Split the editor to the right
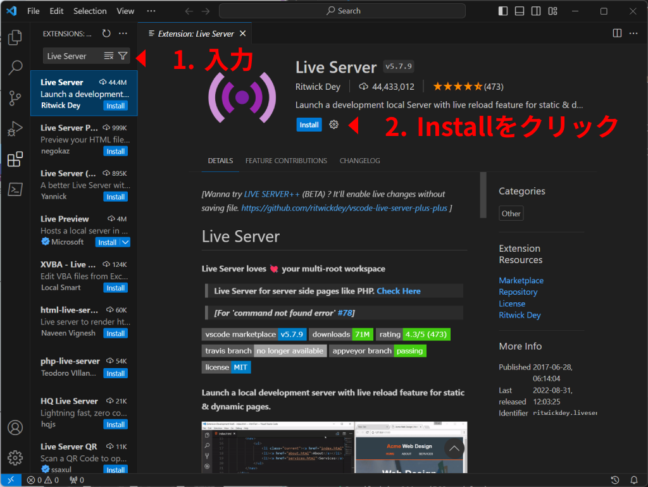The width and height of the screenshot is (648, 487). [617, 33]
